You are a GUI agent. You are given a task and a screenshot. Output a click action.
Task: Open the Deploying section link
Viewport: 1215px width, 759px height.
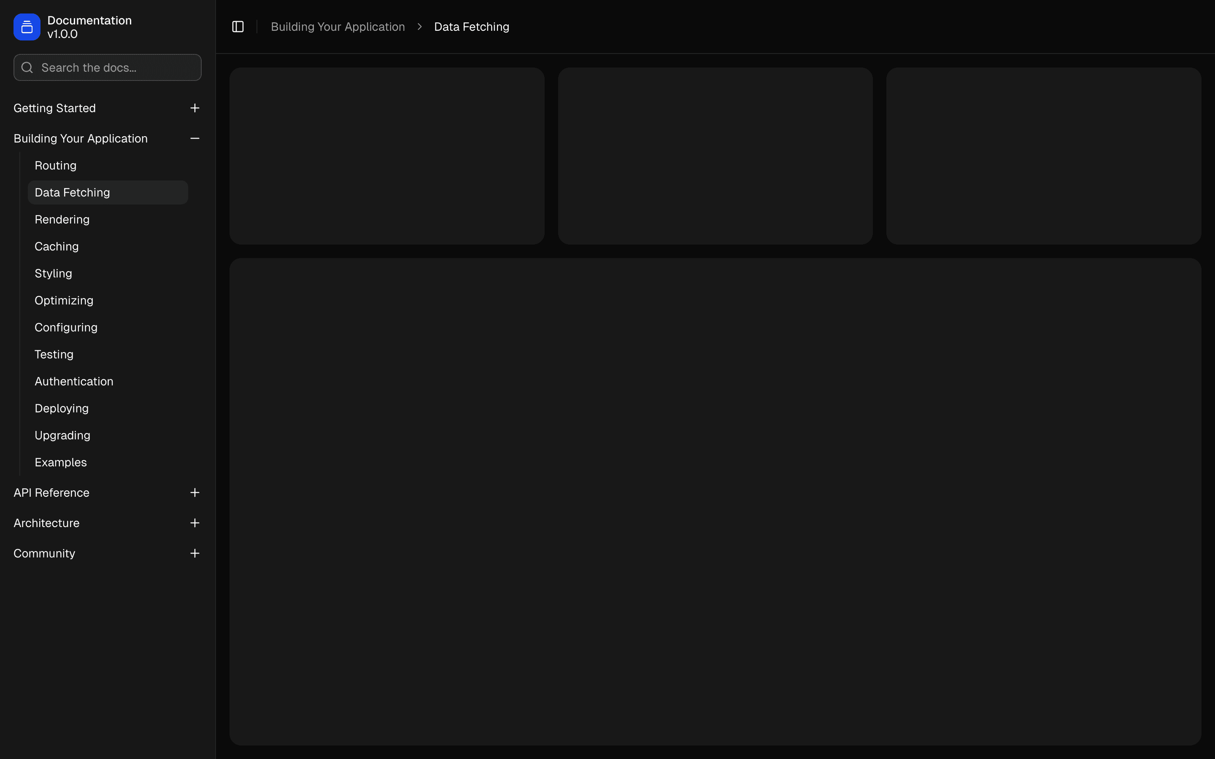(x=62, y=409)
